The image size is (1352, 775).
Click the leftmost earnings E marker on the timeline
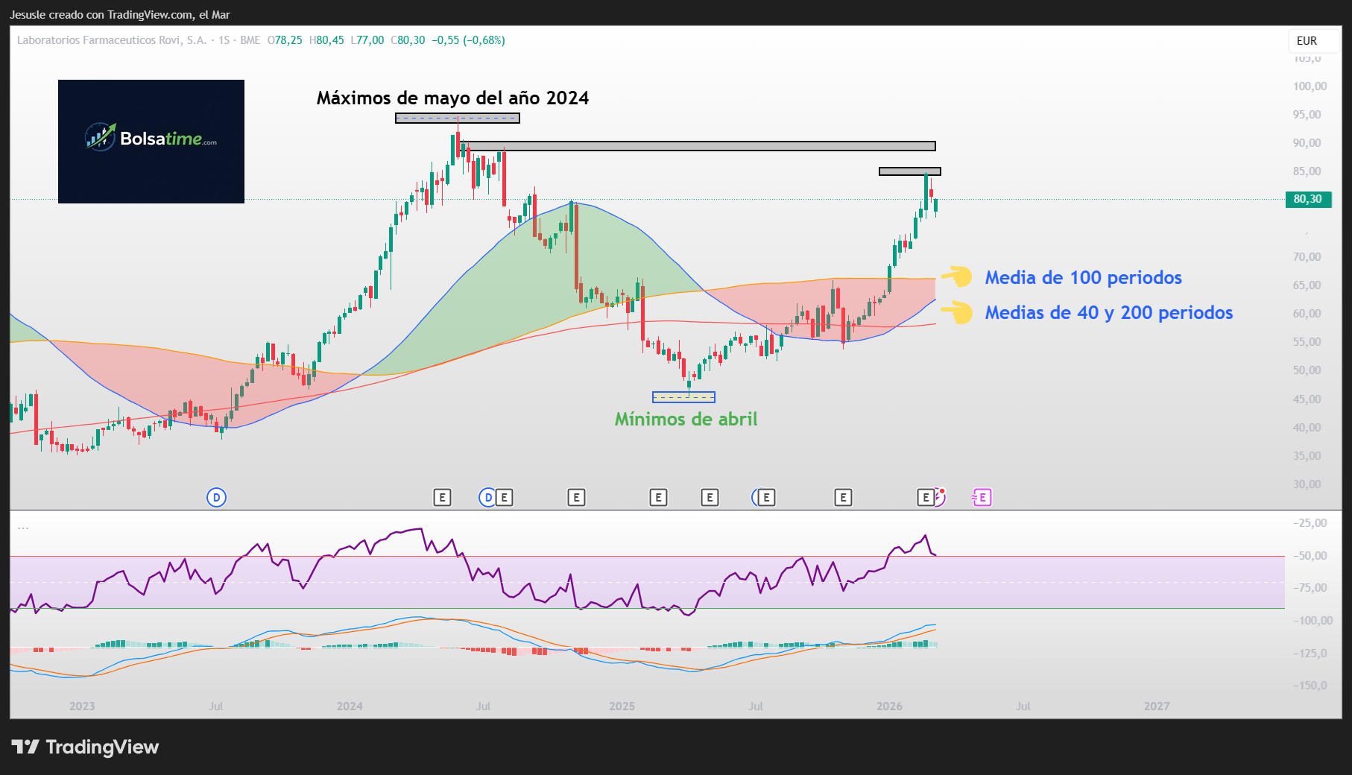tap(443, 496)
